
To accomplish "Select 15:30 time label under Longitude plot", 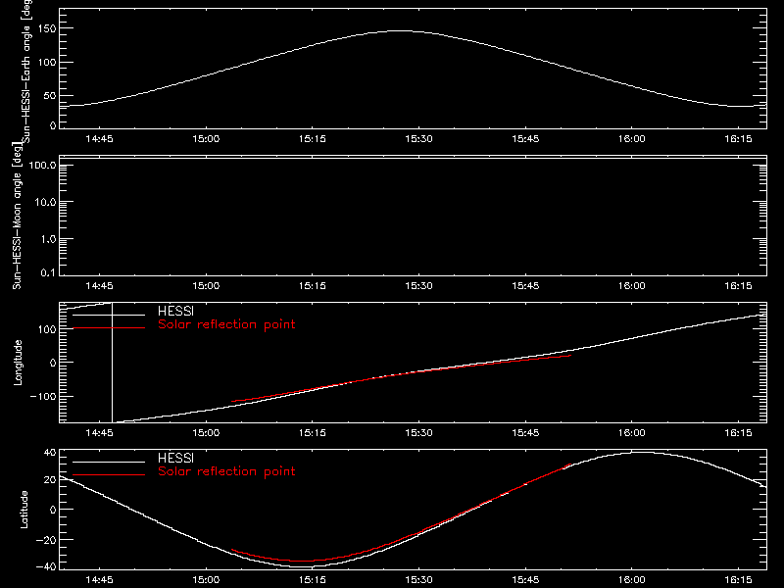I will tap(418, 433).
